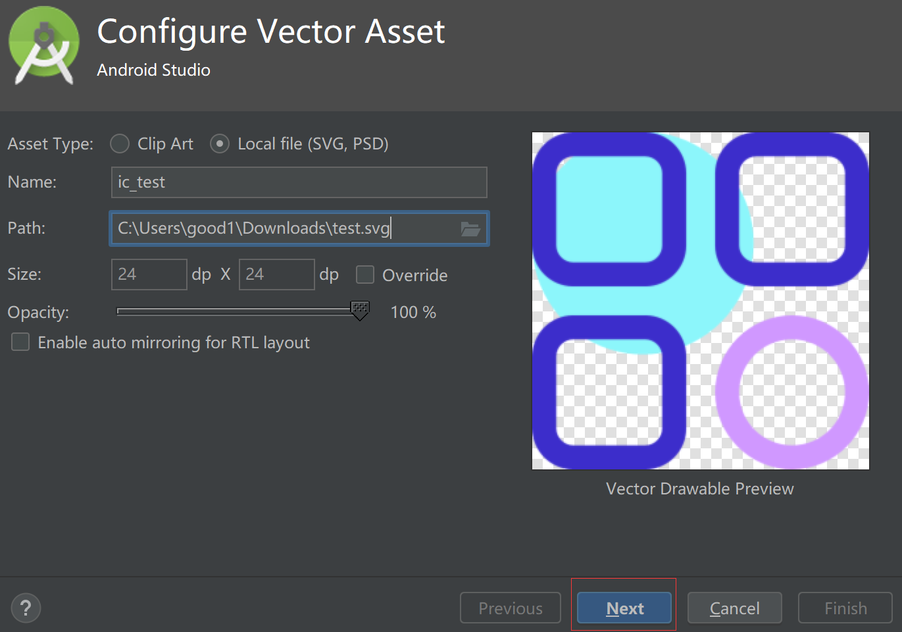Click the width size field

coord(149,275)
